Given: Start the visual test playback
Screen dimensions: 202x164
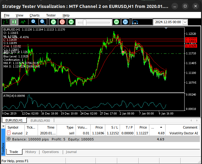Looking at the screenshot, I should click(x=53, y=22).
